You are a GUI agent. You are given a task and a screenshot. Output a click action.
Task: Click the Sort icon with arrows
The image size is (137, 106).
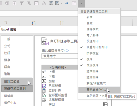coord(36,3)
